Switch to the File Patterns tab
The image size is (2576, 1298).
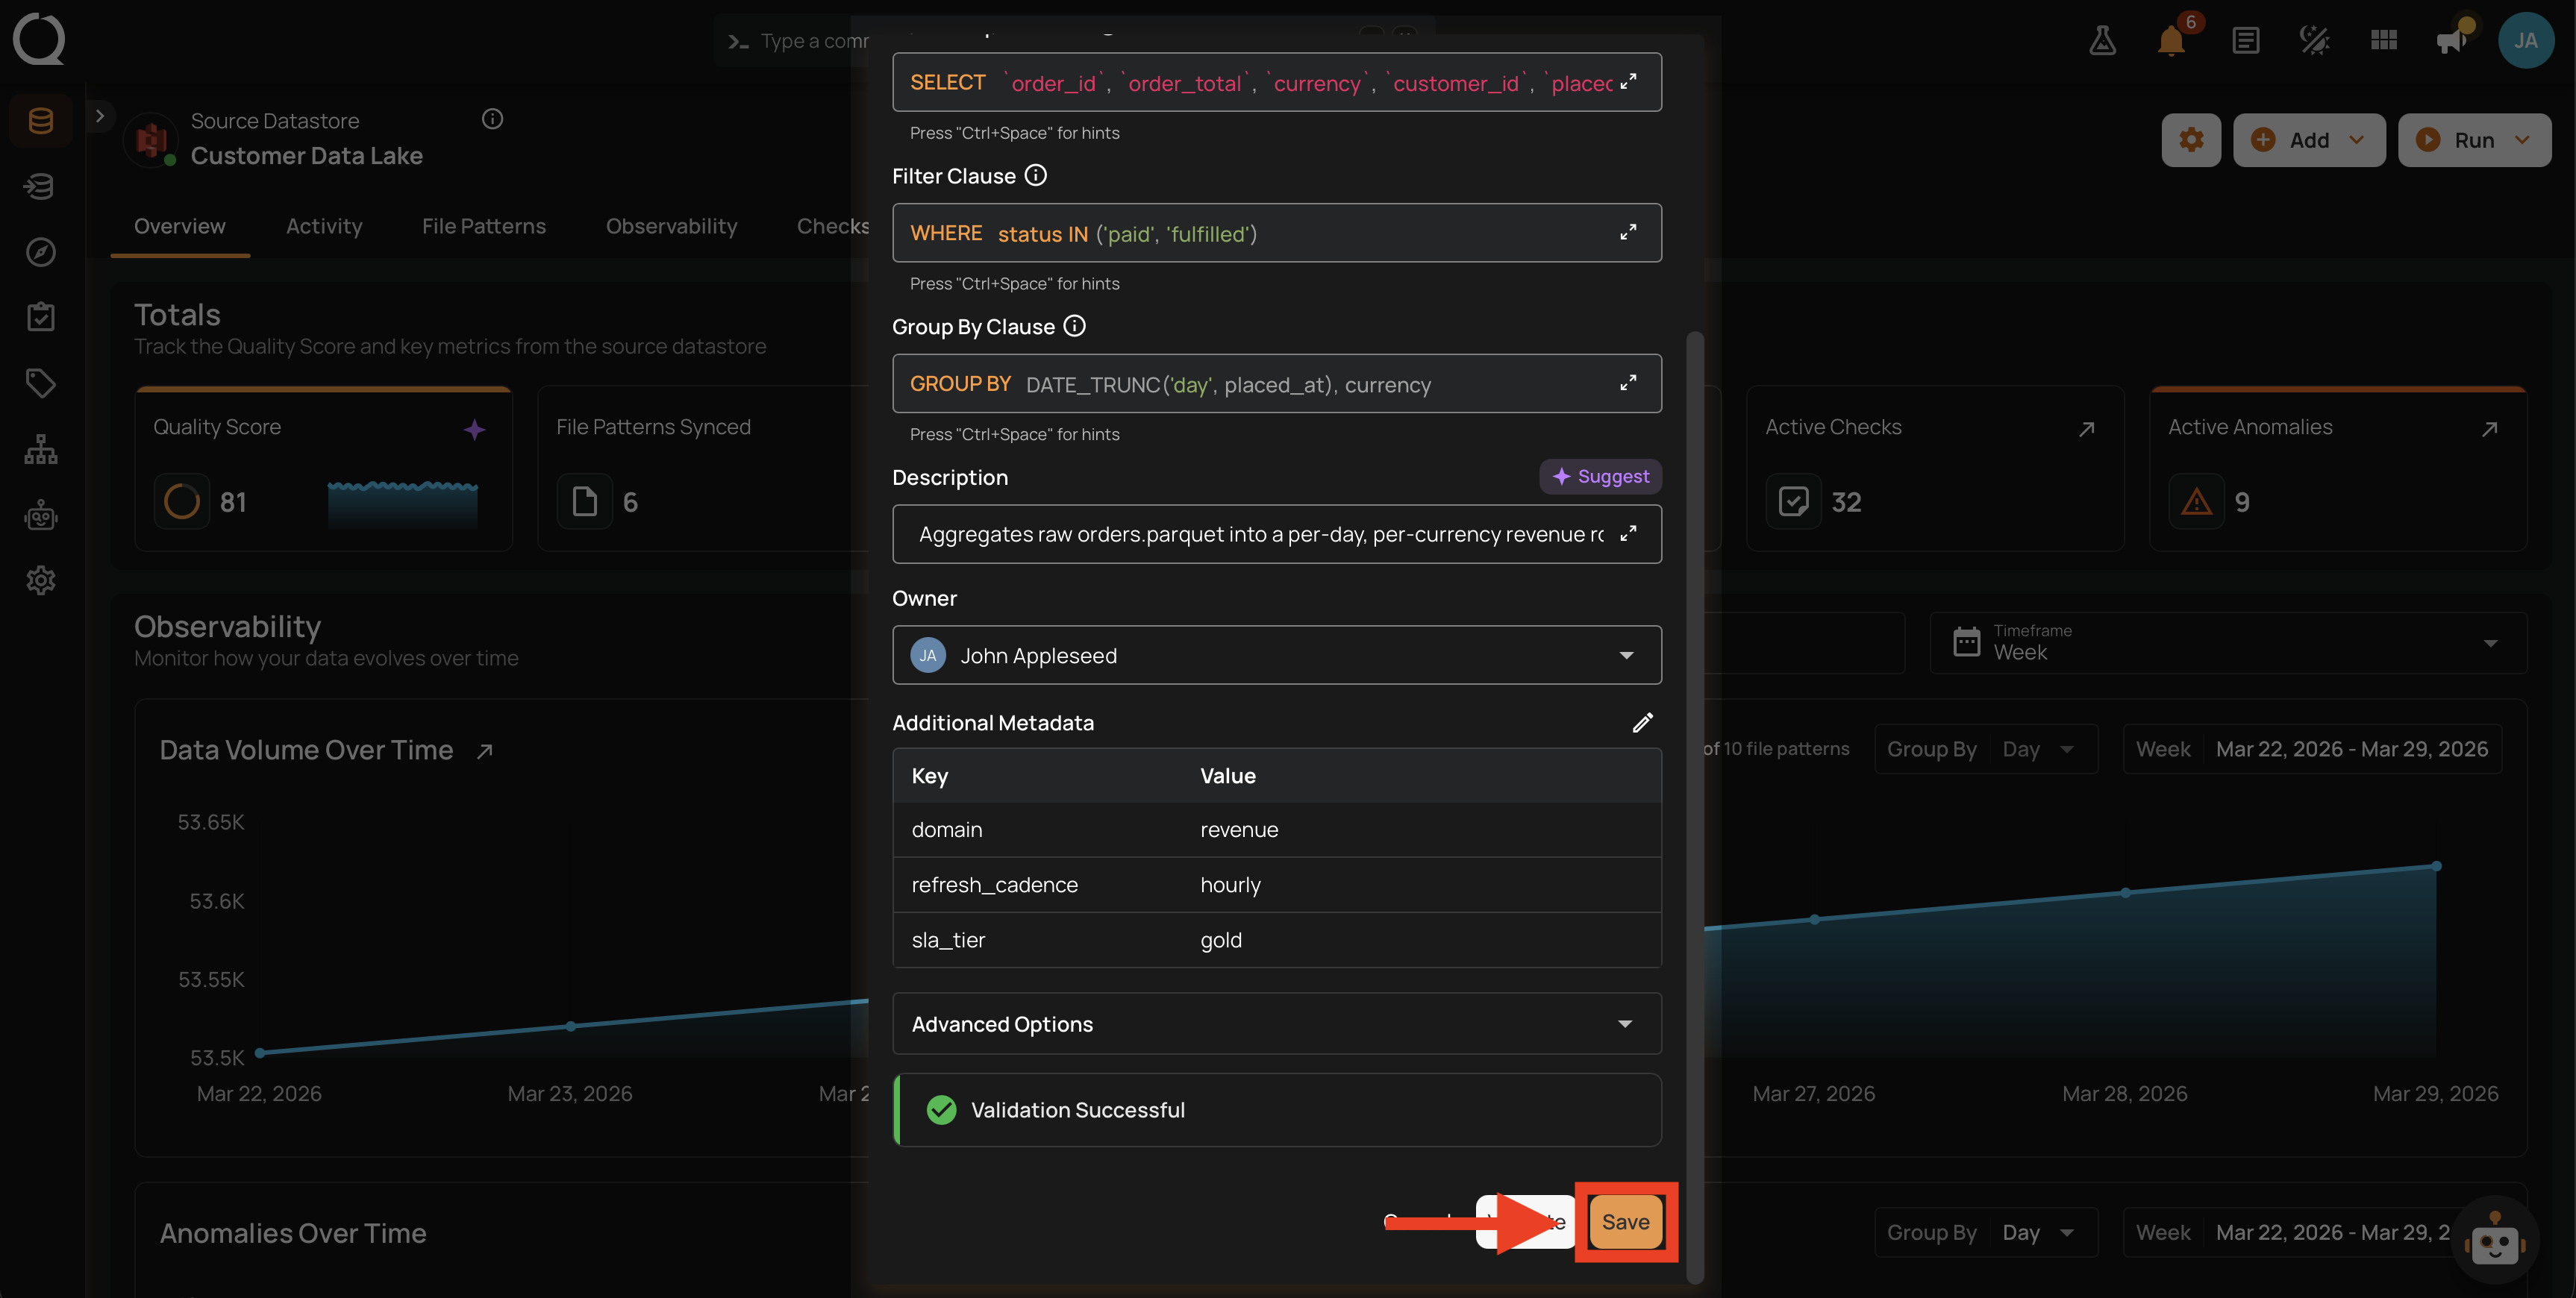click(484, 226)
